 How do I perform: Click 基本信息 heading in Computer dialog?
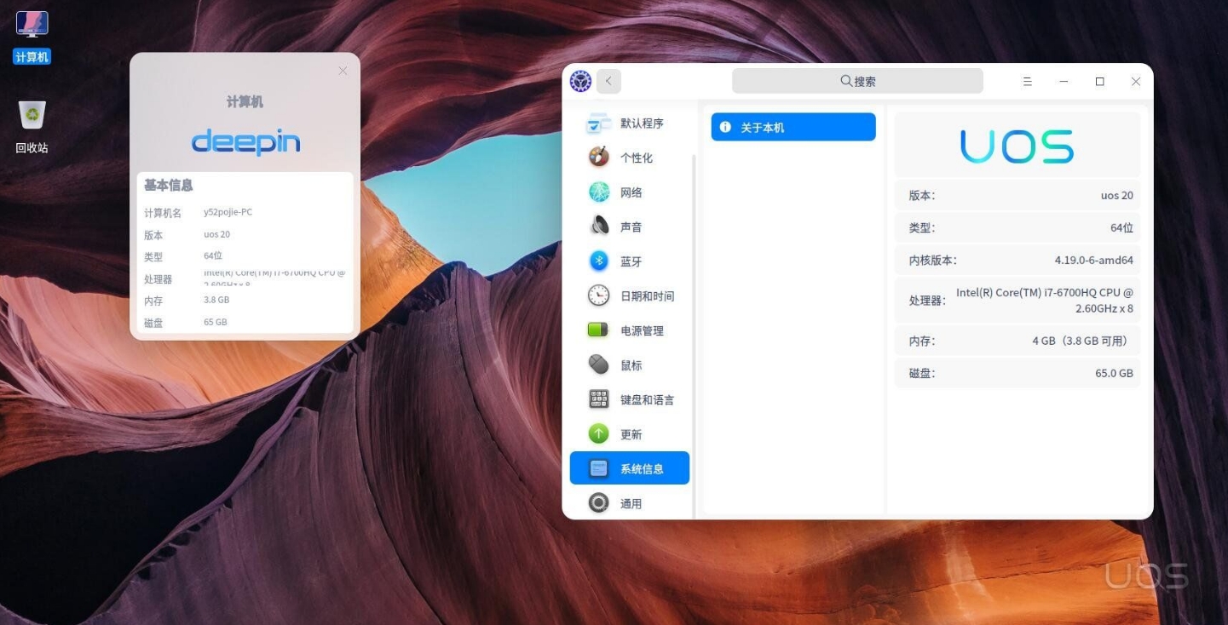click(x=169, y=185)
